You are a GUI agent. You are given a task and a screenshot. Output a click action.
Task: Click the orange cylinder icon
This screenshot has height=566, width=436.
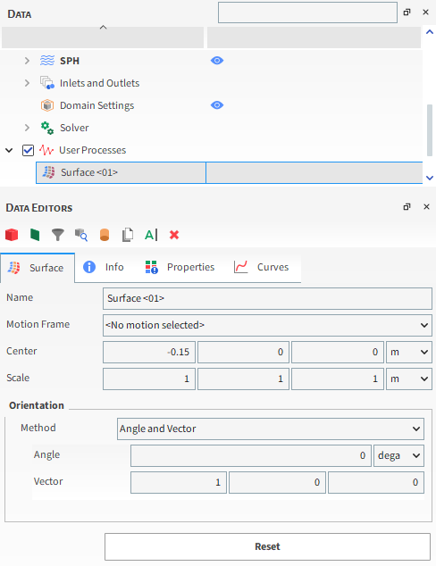(x=105, y=235)
